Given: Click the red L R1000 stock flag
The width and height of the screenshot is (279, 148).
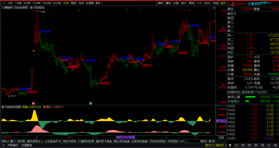Looking at the screenshot, I should 231,4.
